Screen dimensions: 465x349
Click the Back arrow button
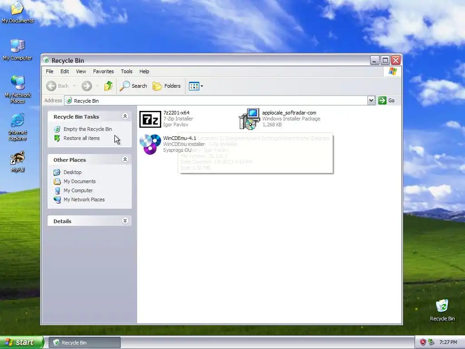click(x=58, y=86)
